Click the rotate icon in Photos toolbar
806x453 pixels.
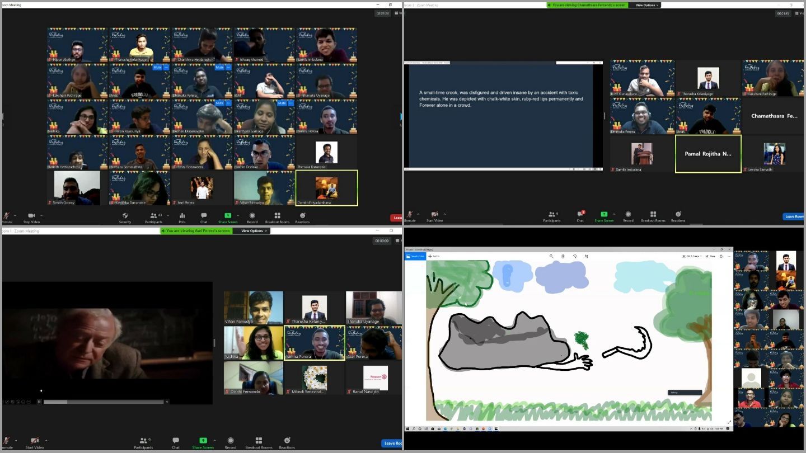(x=575, y=256)
